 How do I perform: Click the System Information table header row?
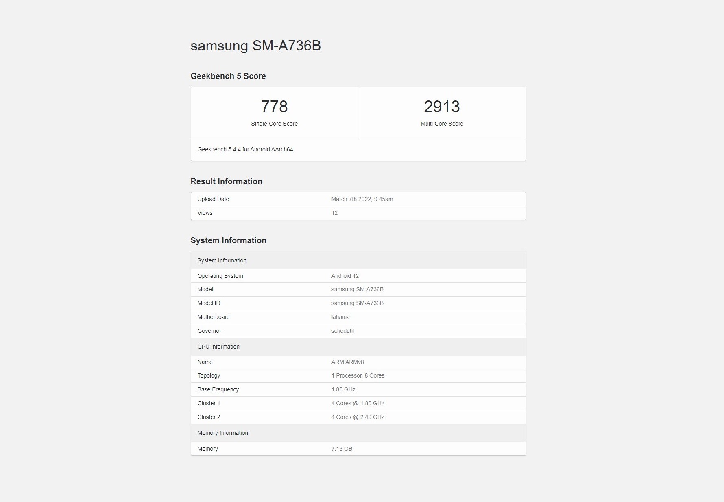click(x=358, y=260)
